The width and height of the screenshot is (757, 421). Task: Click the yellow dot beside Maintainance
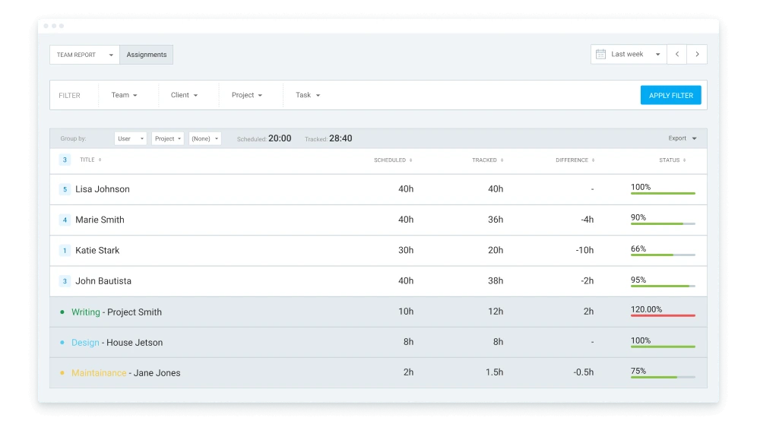(62, 372)
